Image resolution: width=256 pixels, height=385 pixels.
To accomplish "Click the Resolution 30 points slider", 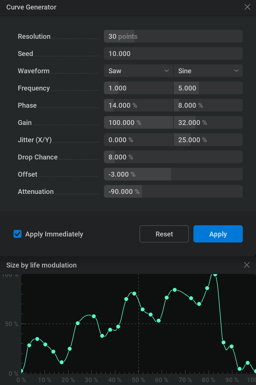I will (173, 36).
